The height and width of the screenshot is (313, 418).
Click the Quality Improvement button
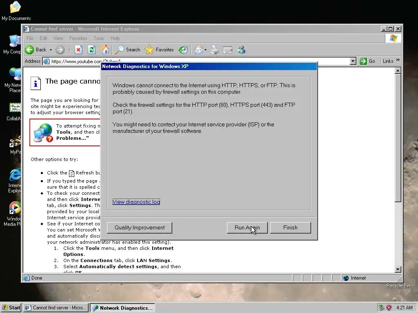click(140, 228)
